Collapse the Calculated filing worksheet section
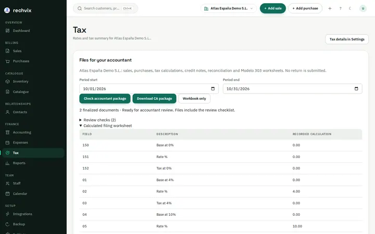The height and width of the screenshot is (234, 375). pyautogui.click(x=105, y=126)
